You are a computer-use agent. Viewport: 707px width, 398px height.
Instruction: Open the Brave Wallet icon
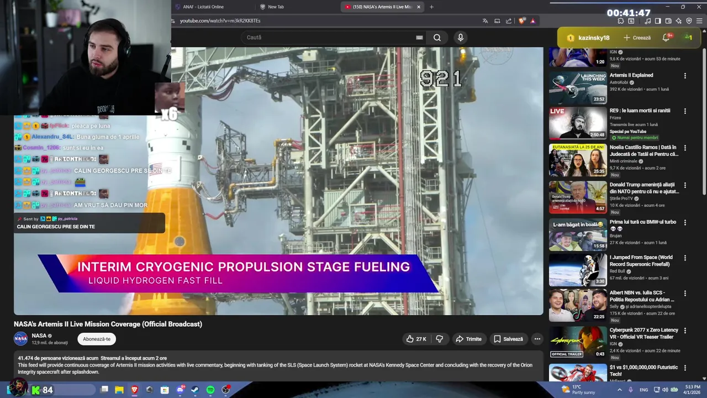[668, 21]
